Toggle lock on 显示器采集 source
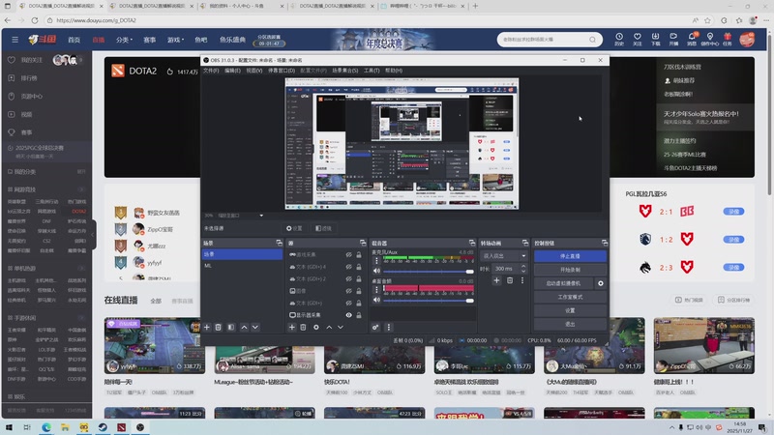The width and height of the screenshot is (774, 435). 359,315
